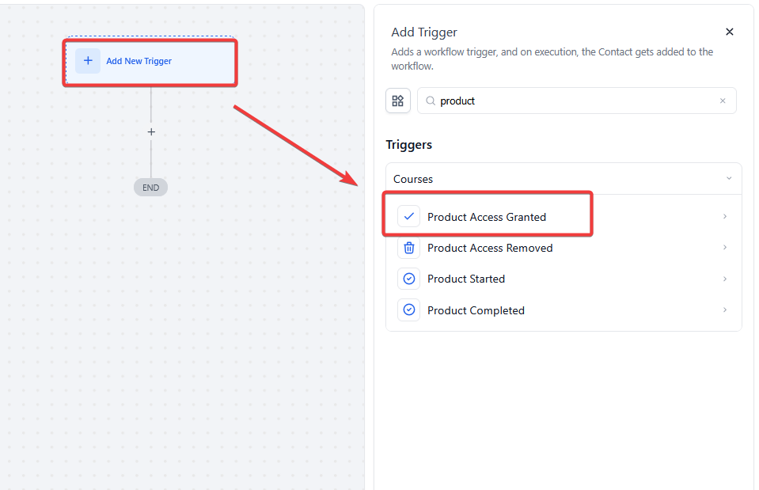759x490 pixels.
Task: Click the Product Access Removed trash icon
Action: click(x=409, y=248)
